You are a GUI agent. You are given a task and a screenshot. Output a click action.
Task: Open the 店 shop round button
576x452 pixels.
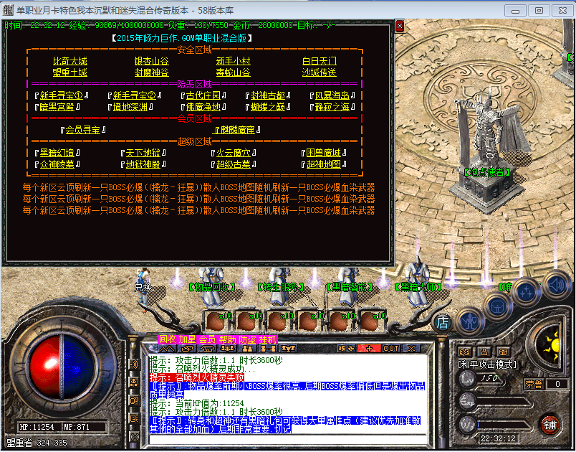coord(443,323)
